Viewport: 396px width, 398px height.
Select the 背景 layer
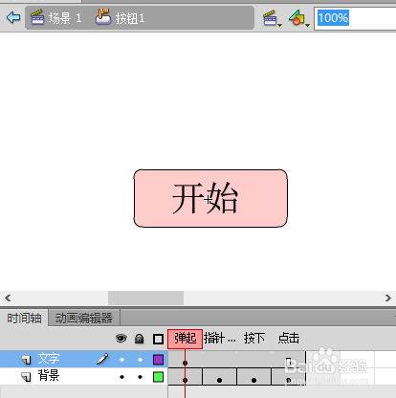click(83, 376)
